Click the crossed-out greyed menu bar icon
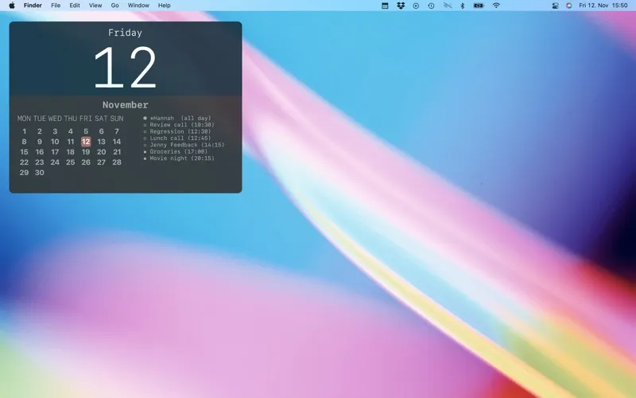 click(x=448, y=6)
